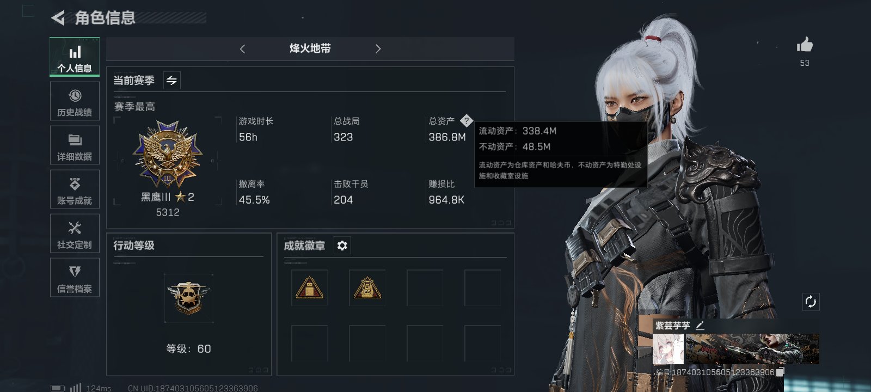
Task: Select the second achievement badge
Action: point(367,288)
